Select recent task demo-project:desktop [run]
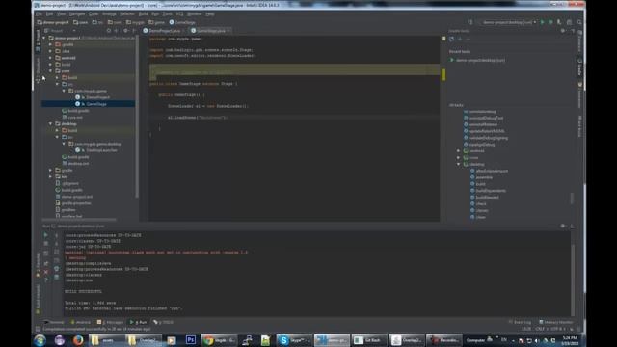This screenshot has height=347, width=617. pos(477,60)
